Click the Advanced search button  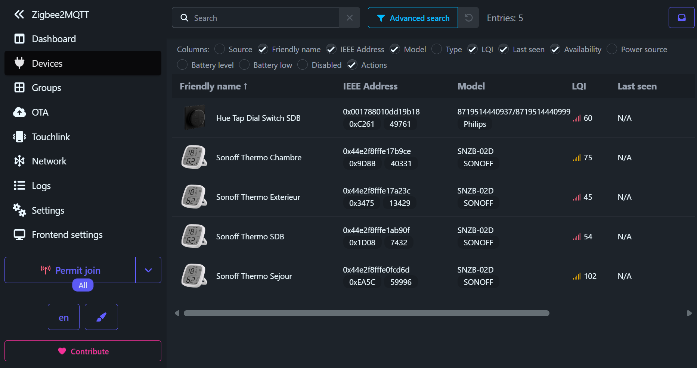pos(413,18)
